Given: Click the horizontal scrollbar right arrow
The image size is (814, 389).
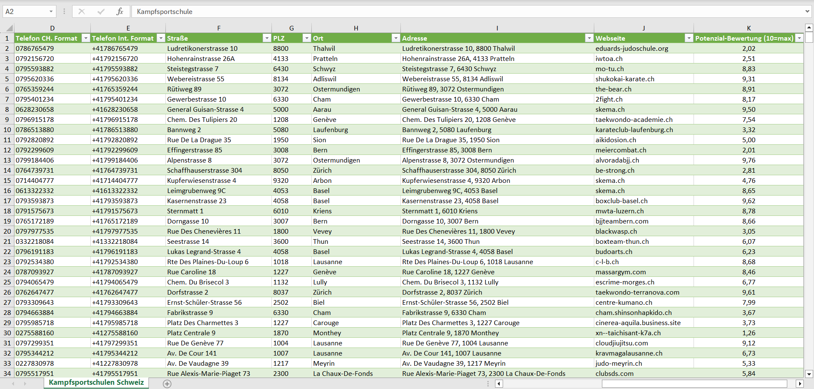Looking at the screenshot, I should coord(800,384).
